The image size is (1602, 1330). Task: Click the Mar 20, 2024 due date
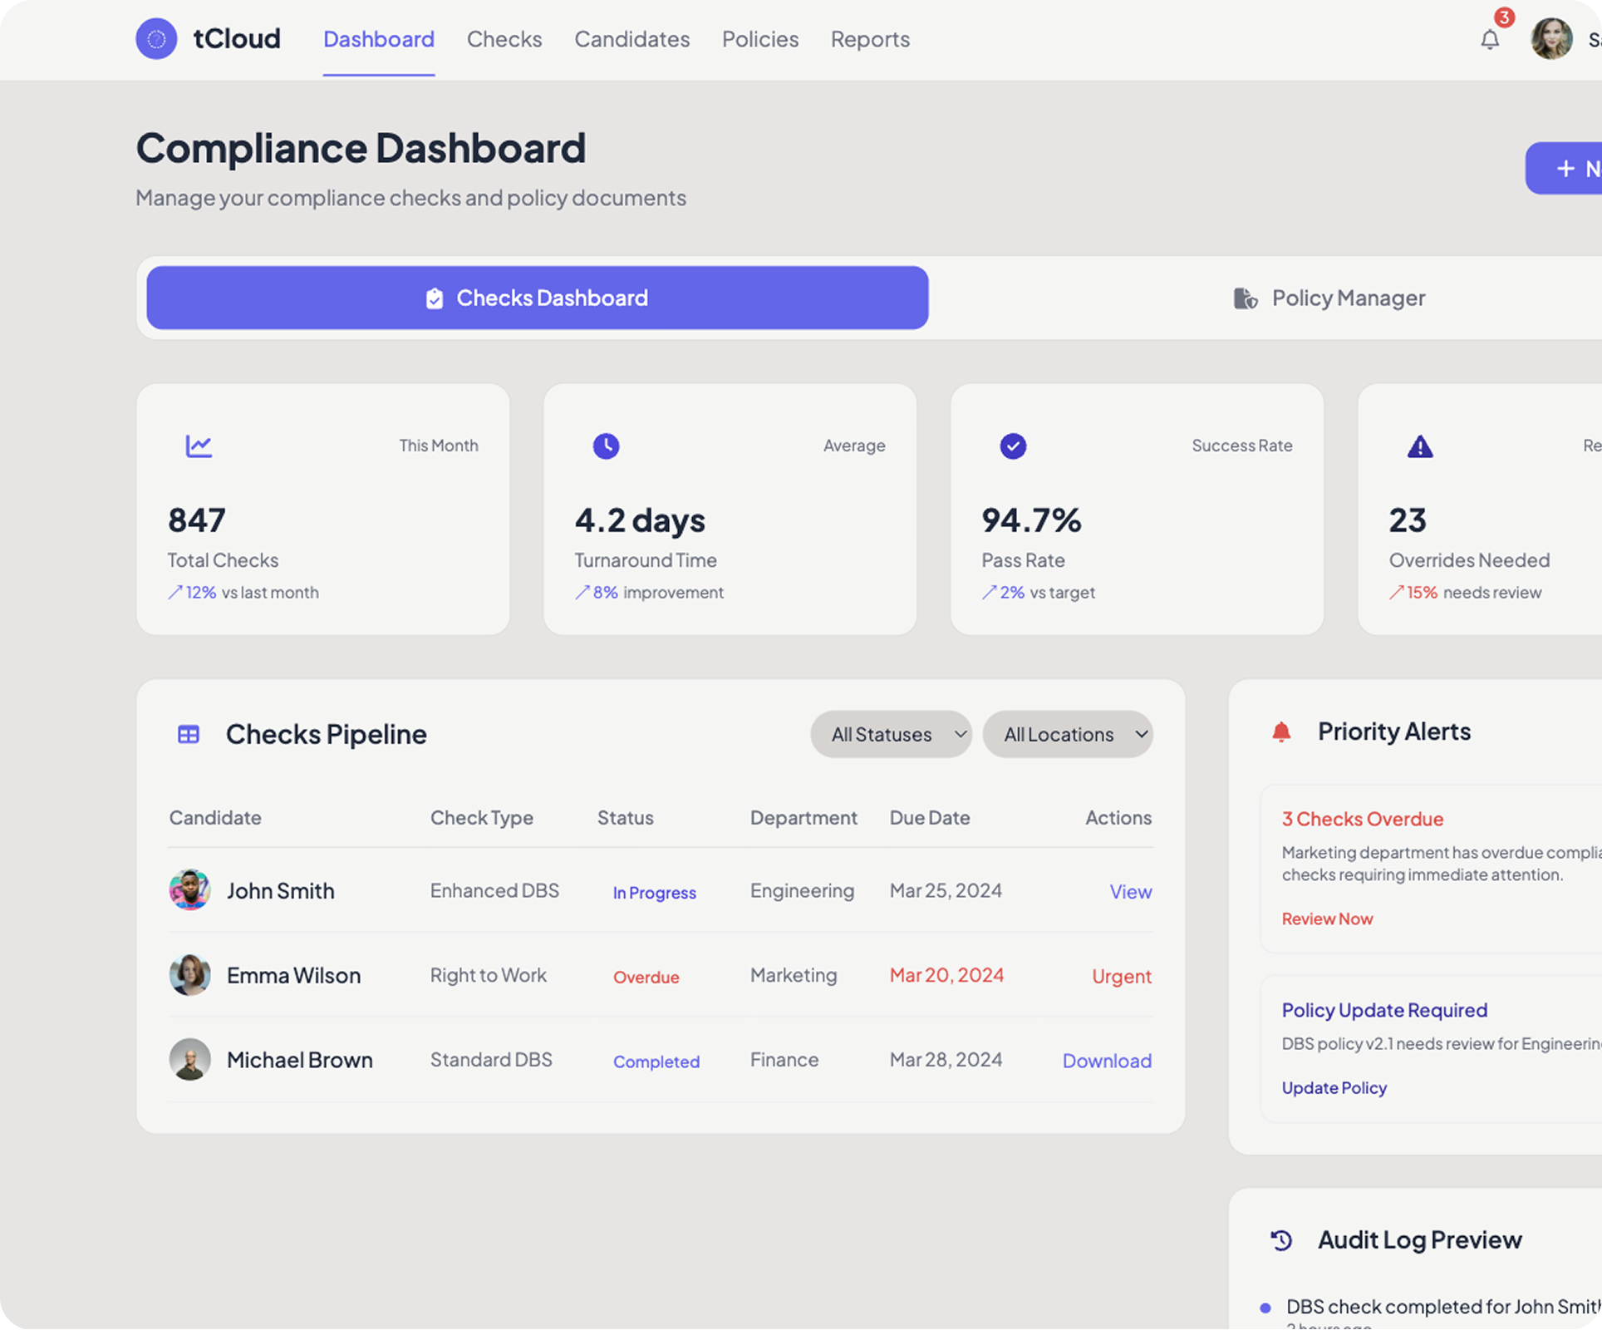(947, 975)
